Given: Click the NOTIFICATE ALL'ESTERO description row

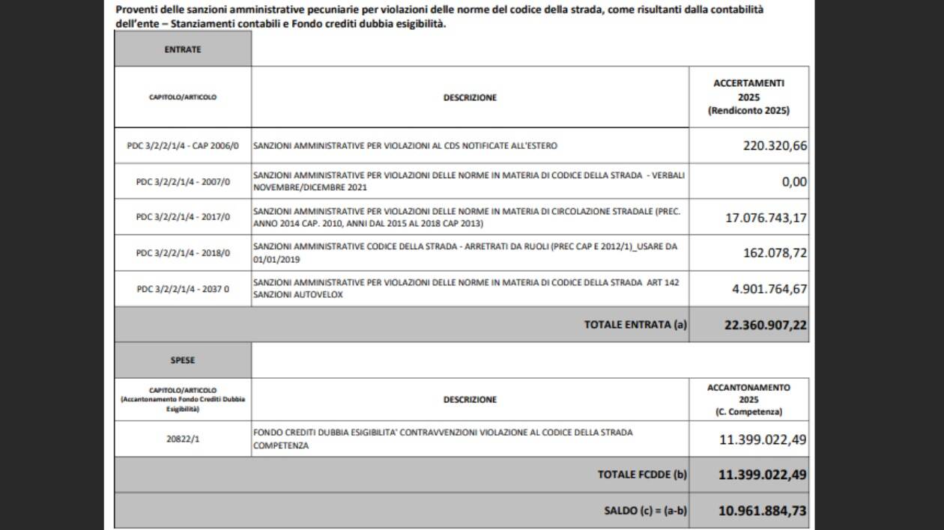Looking at the screenshot, I should click(x=405, y=146).
